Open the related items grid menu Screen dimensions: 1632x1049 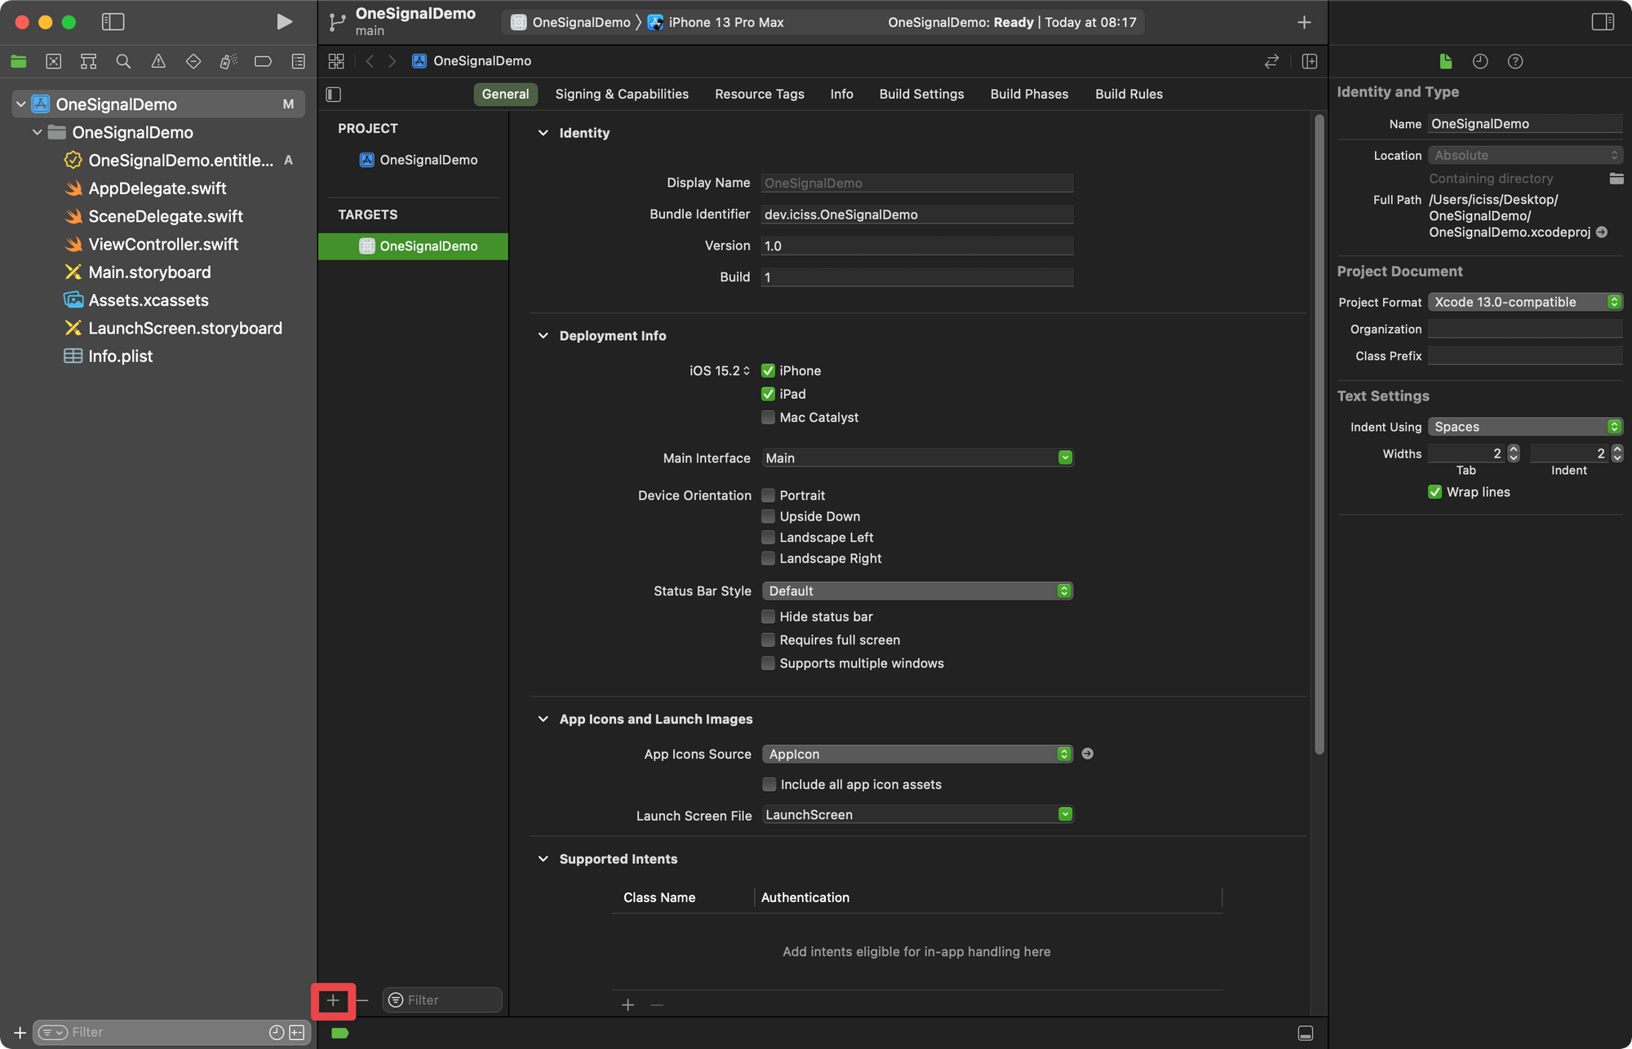click(336, 61)
